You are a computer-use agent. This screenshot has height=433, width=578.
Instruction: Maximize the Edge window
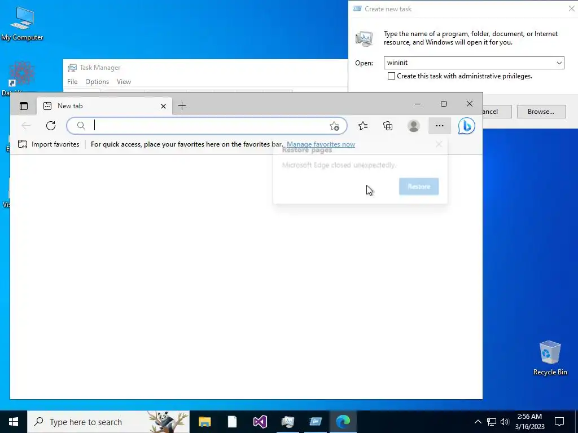tap(444, 104)
